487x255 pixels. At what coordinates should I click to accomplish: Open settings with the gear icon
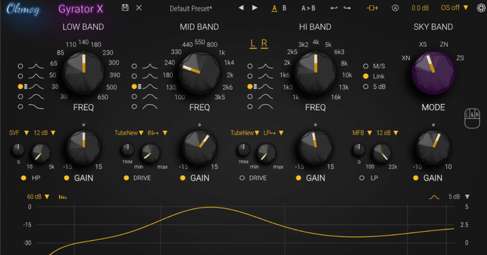pos(481,8)
